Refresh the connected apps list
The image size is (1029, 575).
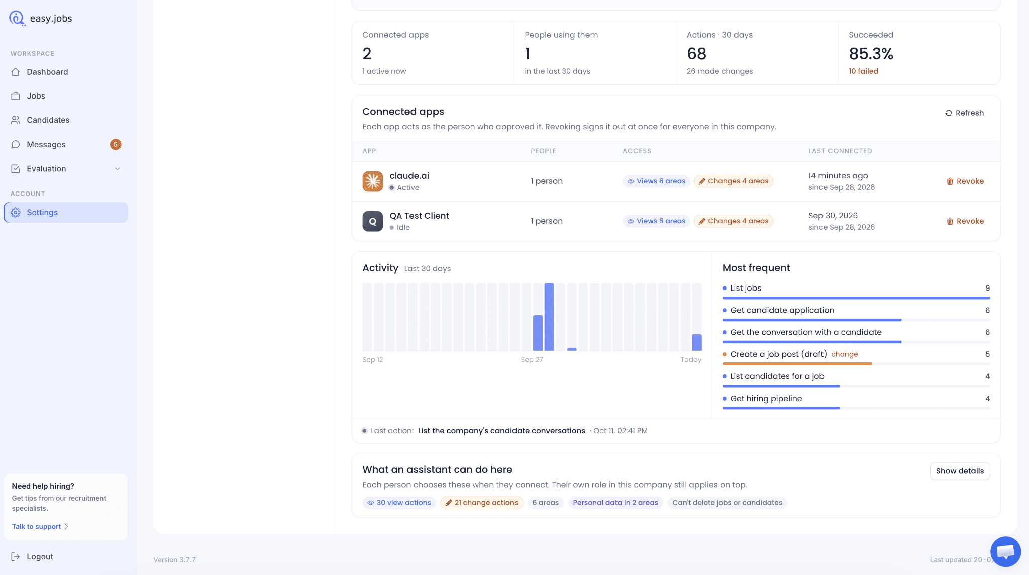pos(964,113)
